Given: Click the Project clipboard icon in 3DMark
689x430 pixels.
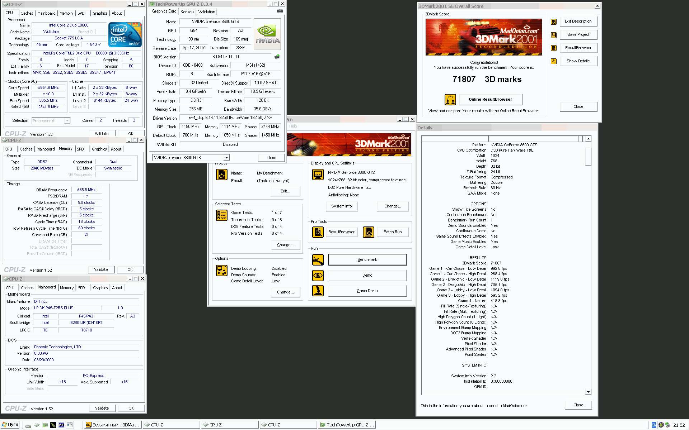Looking at the screenshot, I should [222, 175].
